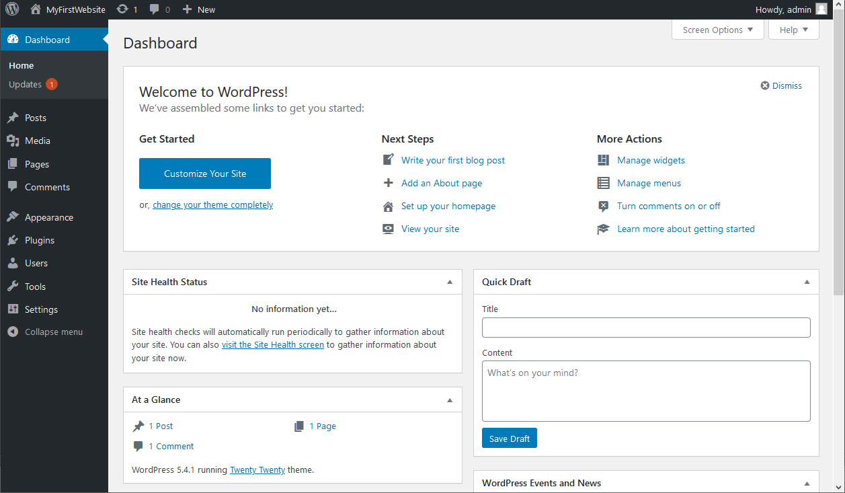Collapse the At a Glance panel
845x493 pixels.
pos(450,399)
